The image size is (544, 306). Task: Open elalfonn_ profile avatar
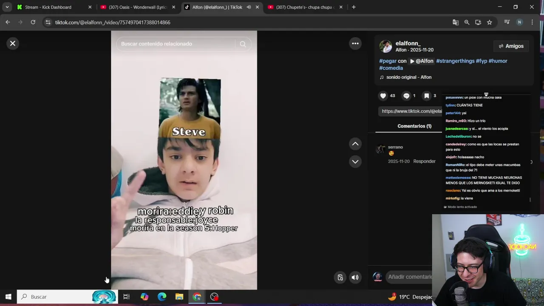(385, 46)
